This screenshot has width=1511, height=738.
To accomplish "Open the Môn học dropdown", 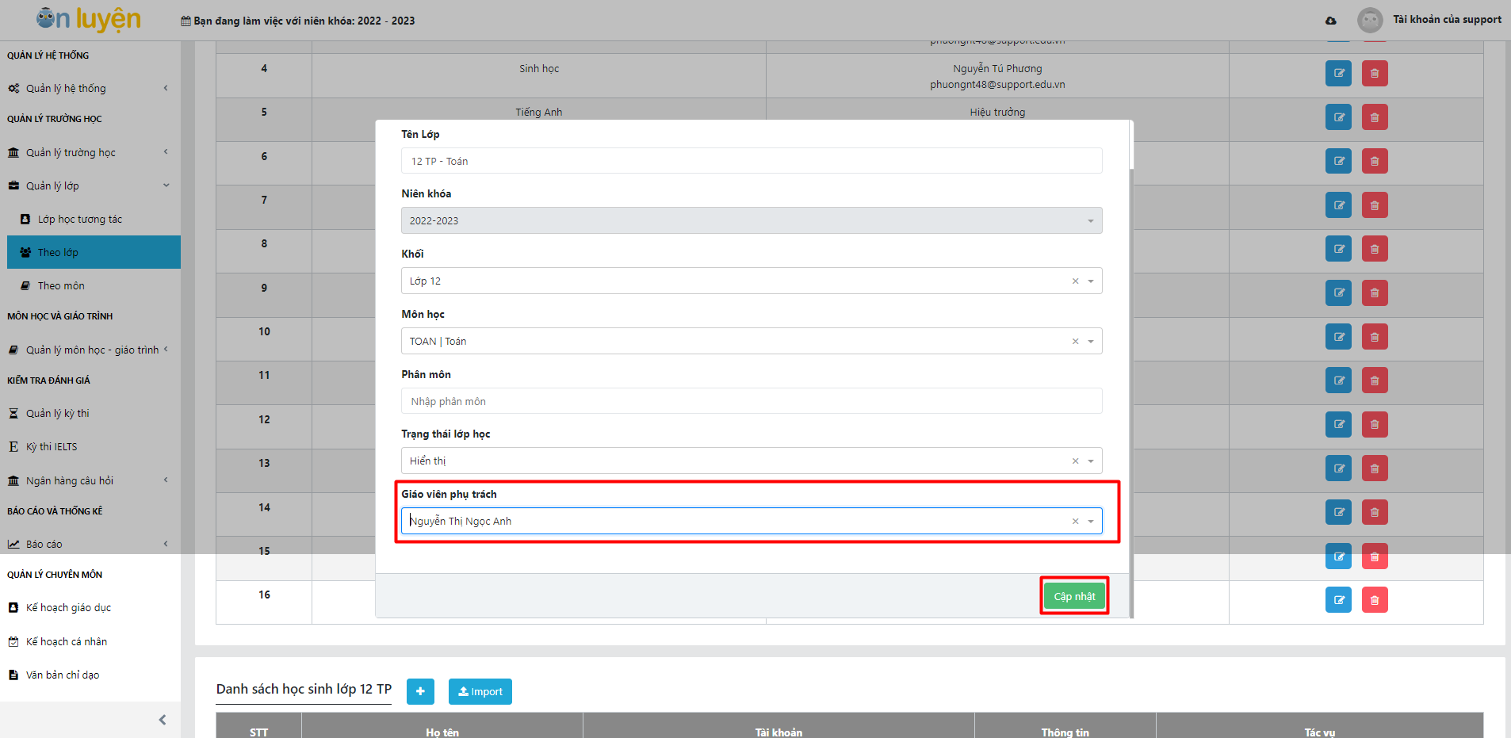I will [1091, 342].
